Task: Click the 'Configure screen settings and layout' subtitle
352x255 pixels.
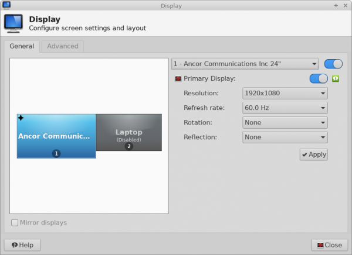Action: coord(87,28)
